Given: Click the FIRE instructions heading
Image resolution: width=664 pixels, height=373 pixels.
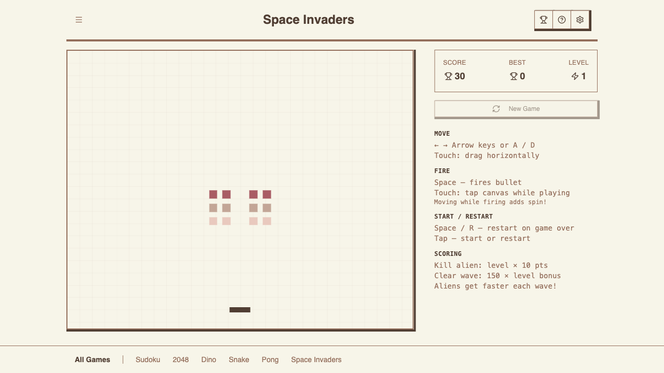Looking at the screenshot, I should tap(442, 171).
